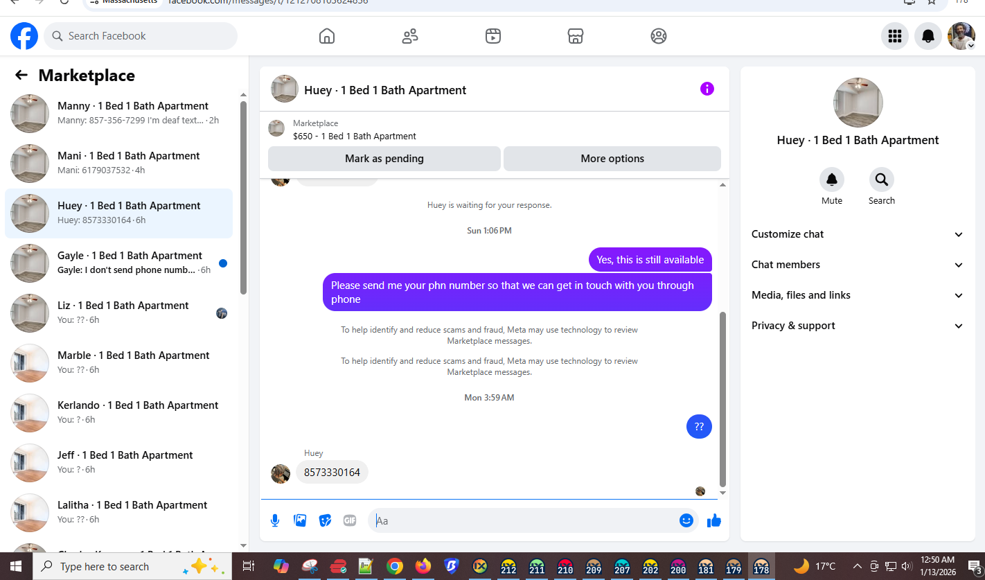Open taskbar window numbered 212
Image resolution: width=985 pixels, height=580 pixels.
pos(508,567)
